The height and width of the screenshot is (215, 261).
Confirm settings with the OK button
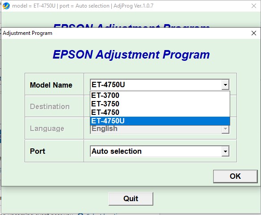click(x=236, y=177)
